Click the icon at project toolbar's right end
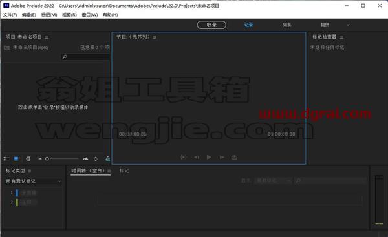This screenshot has height=237, width=388. click(x=107, y=159)
